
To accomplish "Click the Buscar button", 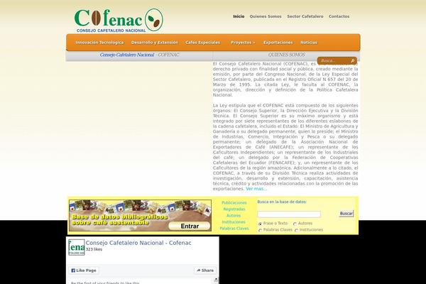I will (x=346, y=213).
